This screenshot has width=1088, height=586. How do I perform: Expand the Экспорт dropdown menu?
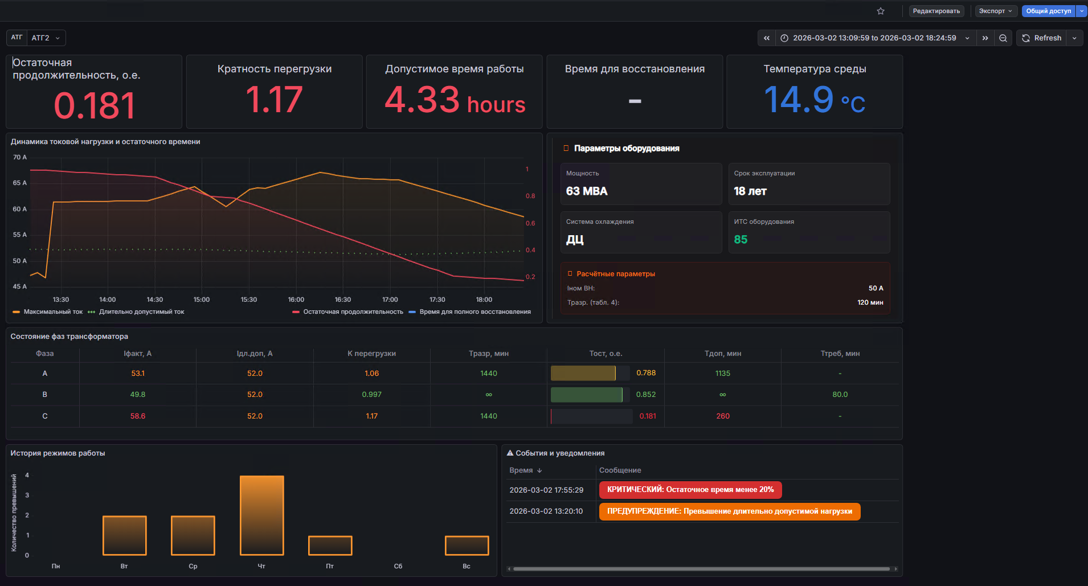(995, 11)
